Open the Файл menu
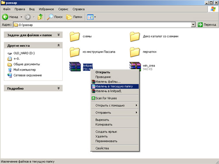The width and height of the screenshot is (219, 164). tap(7, 9)
